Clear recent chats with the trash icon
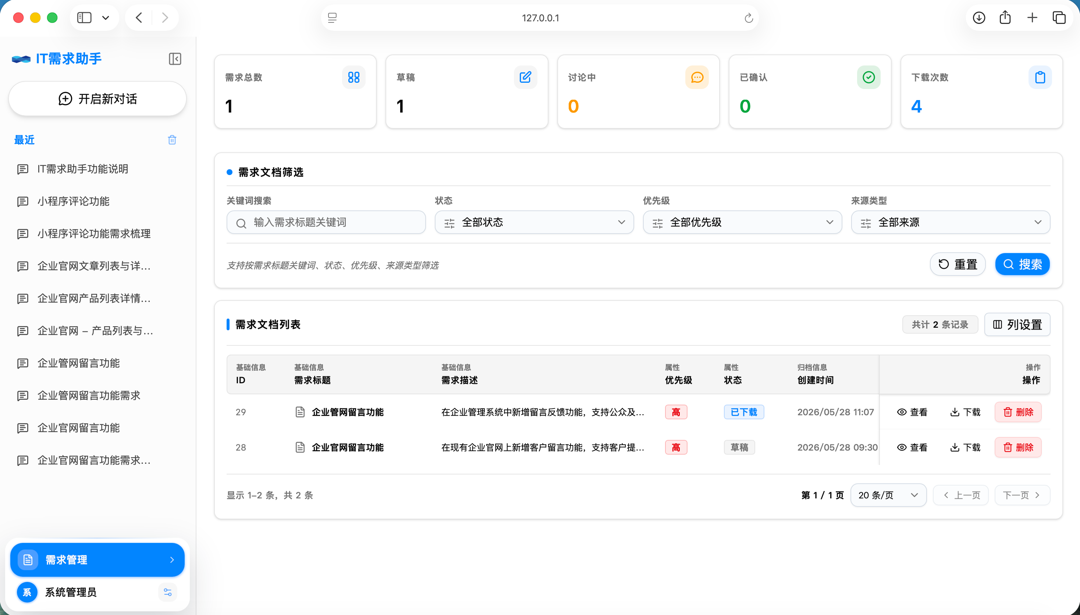Image resolution: width=1080 pixels, height=615 pixels. pos(172,140)
